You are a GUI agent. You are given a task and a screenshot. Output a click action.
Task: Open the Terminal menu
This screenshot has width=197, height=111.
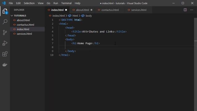point(66,3)
